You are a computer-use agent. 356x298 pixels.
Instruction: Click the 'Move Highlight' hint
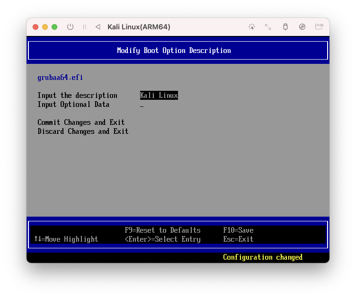(x=66, y=239)
